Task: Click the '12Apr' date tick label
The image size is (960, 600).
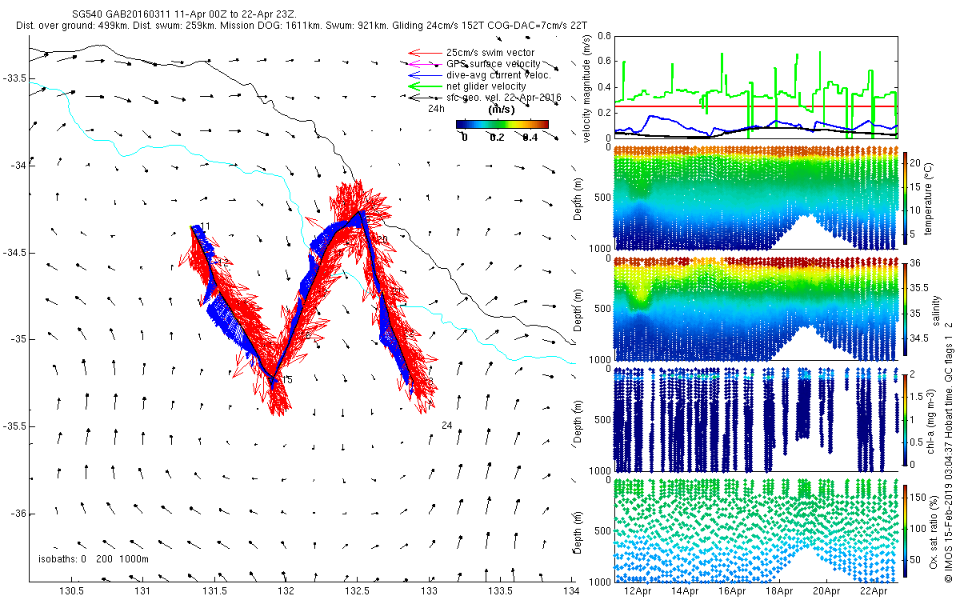Action: point(638,591)
